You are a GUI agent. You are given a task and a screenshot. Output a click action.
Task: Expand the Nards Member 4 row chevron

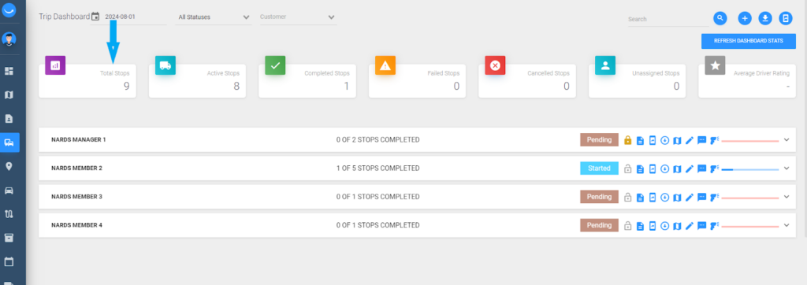(x=787, y=225)
